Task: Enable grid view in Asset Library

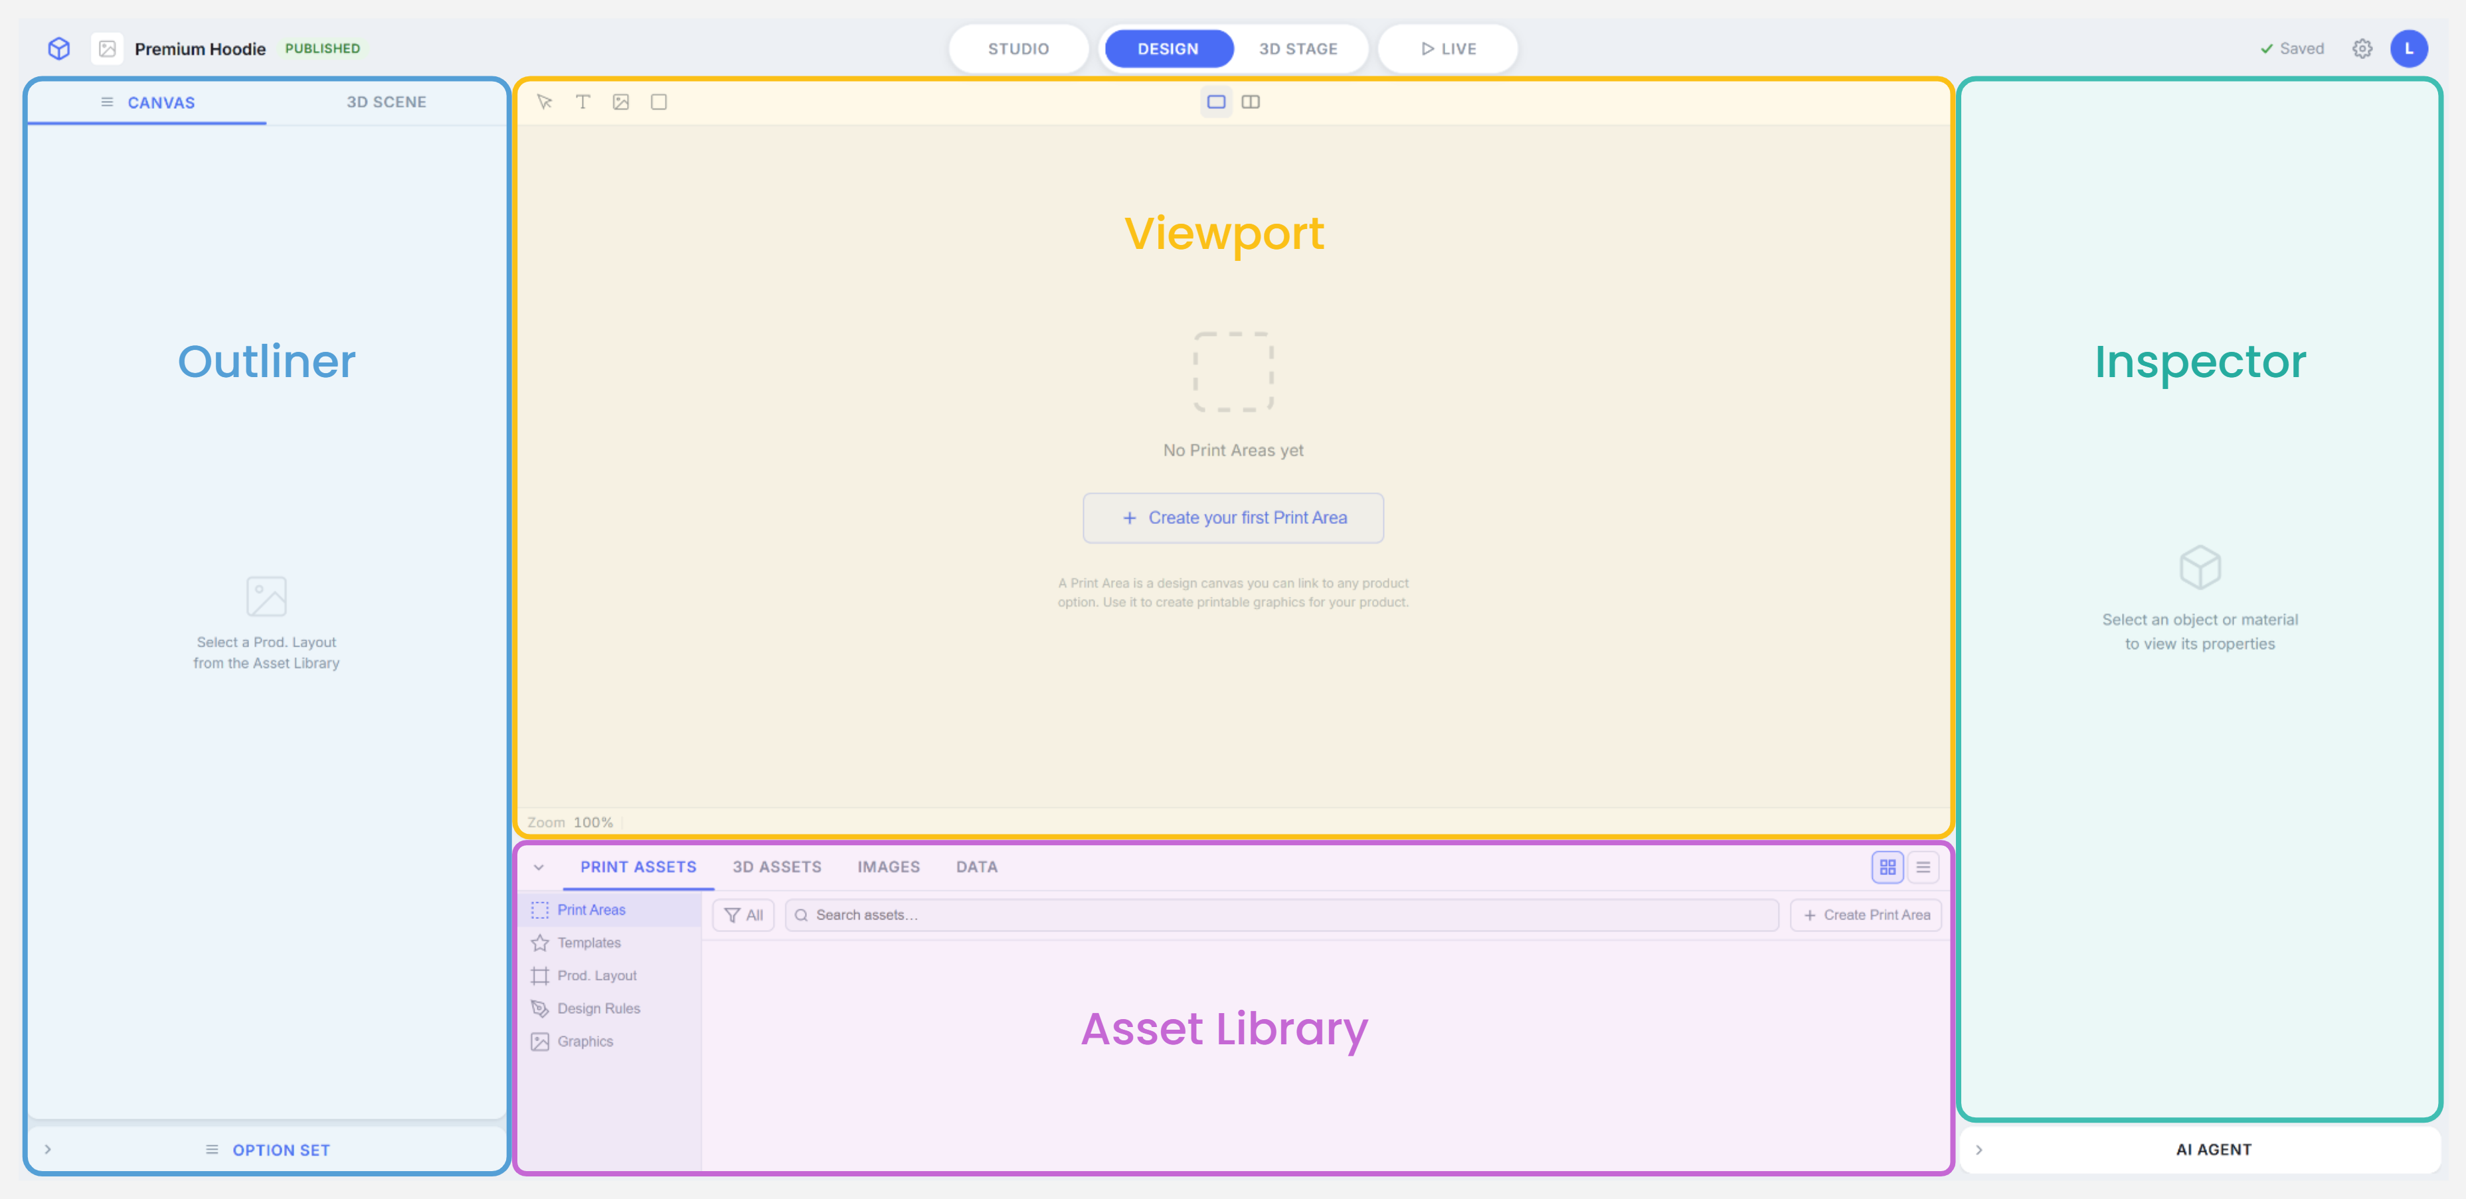Action: (1888, 867)
